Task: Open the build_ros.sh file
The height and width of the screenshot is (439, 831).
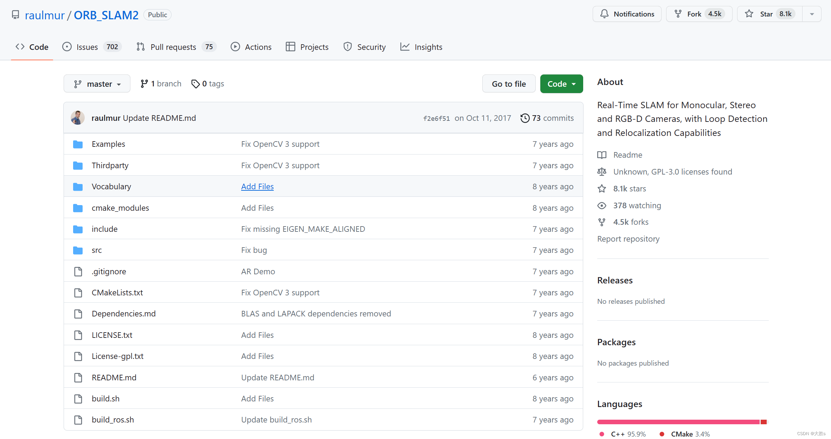Action: click(112, 420)
